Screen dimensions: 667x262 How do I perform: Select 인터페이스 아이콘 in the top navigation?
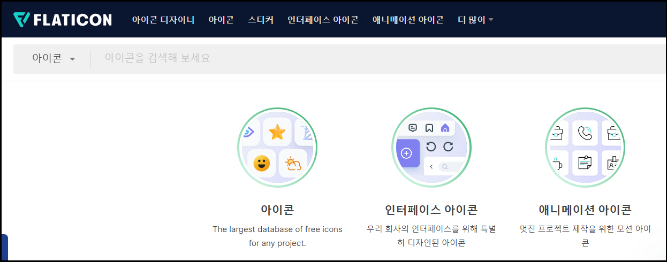click(x=323, y=20)
